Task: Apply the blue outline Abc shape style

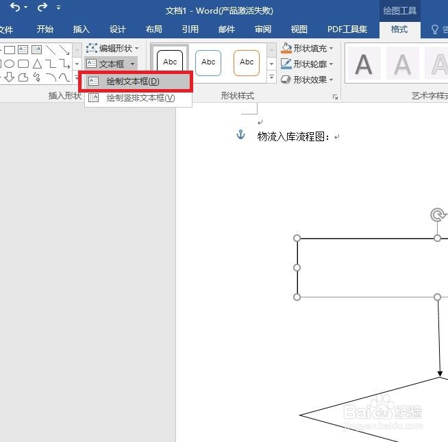Action: click(208, 63)
